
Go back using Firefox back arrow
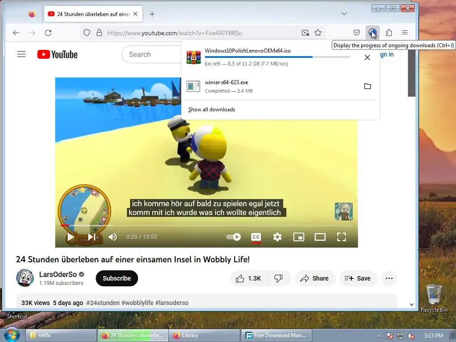[x=16, y=33]
